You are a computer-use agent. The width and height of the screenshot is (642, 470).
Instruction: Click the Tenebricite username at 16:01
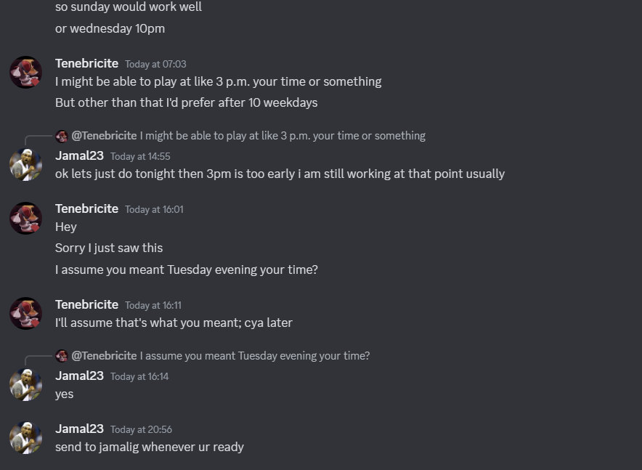86,208
